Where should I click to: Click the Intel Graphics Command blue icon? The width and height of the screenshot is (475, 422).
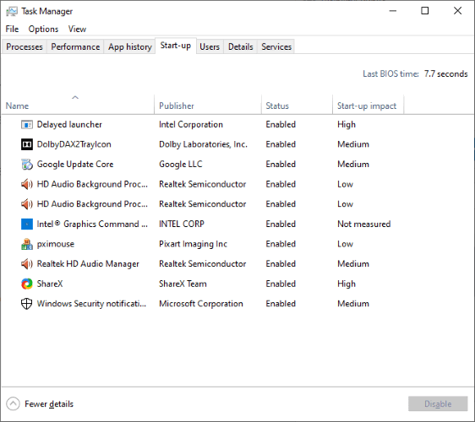[27, 225]
